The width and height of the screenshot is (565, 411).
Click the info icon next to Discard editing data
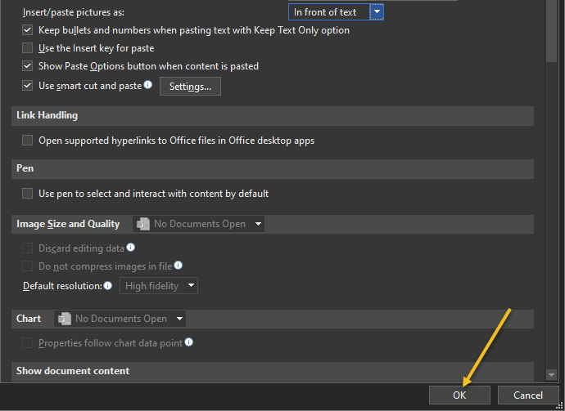coord(130,248)
